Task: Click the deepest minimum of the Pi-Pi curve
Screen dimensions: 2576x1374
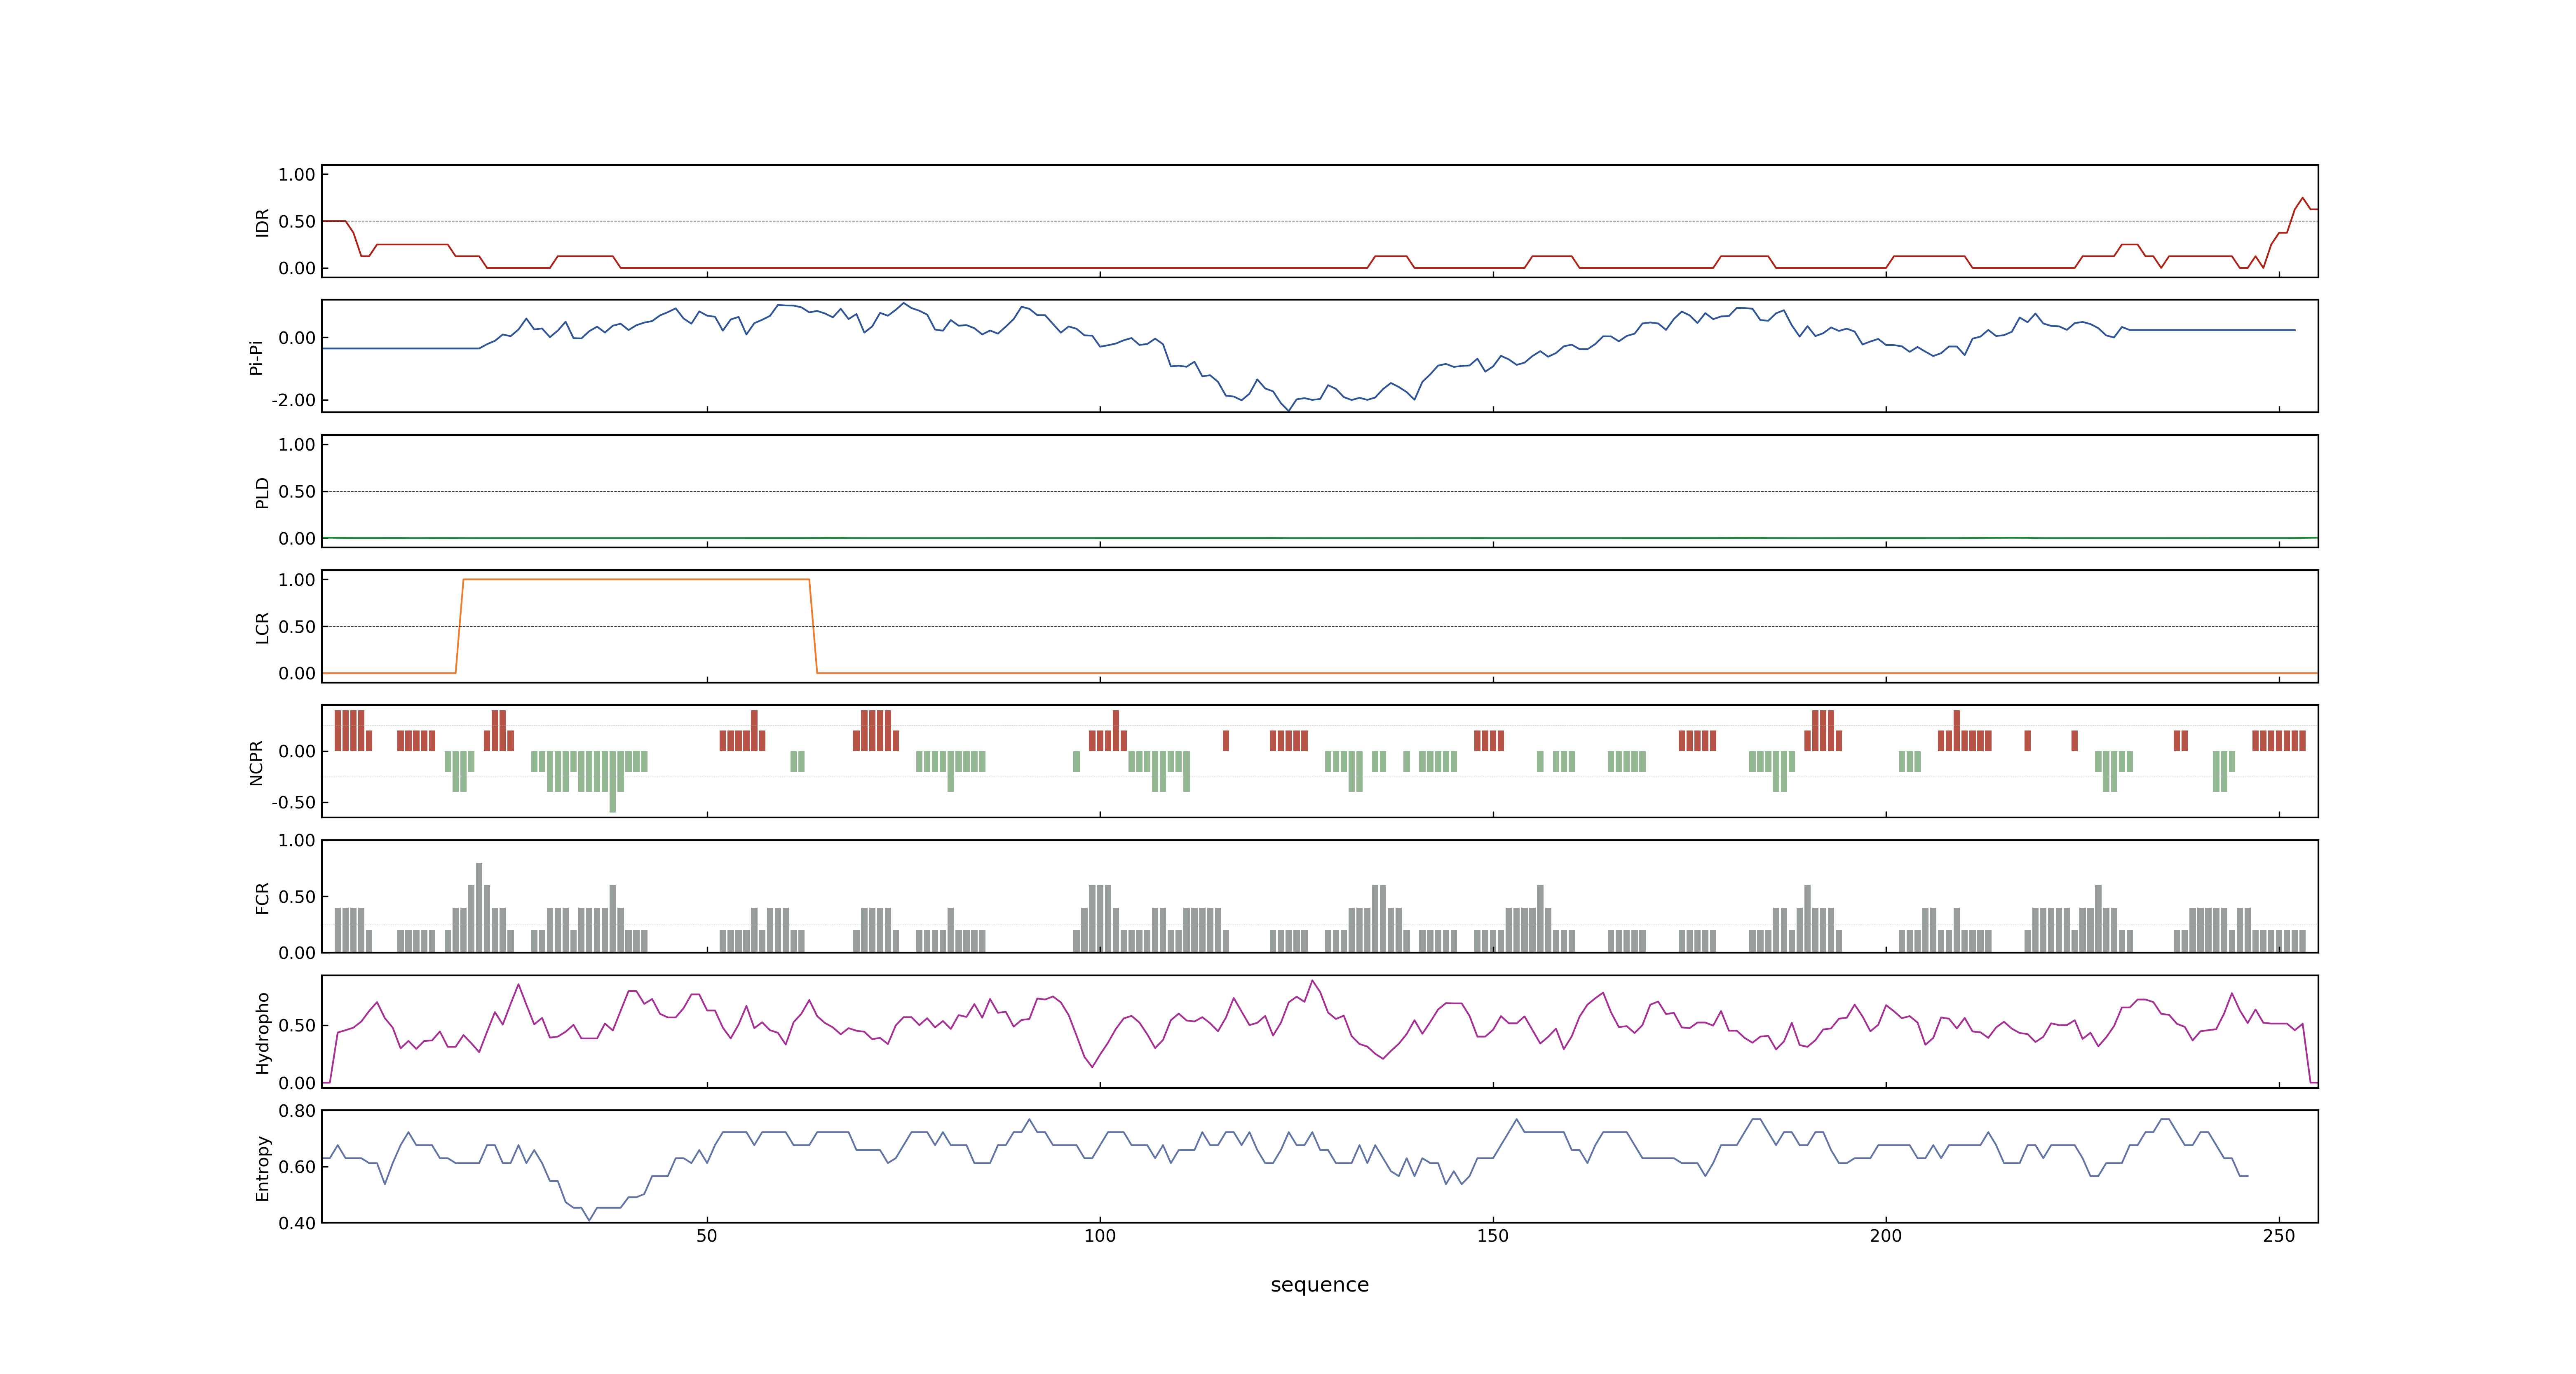Action: pos(1288,410)
